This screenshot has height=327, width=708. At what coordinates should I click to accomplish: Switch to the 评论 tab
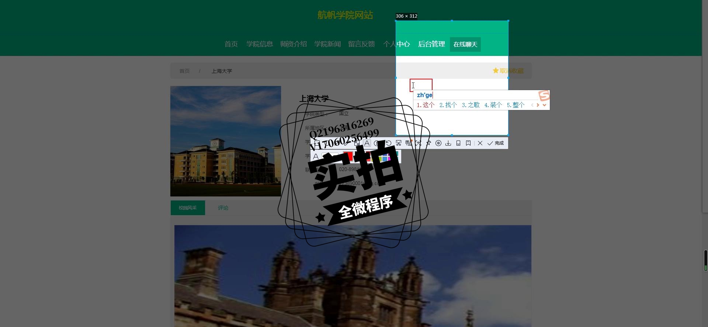(x=223, y=208)
